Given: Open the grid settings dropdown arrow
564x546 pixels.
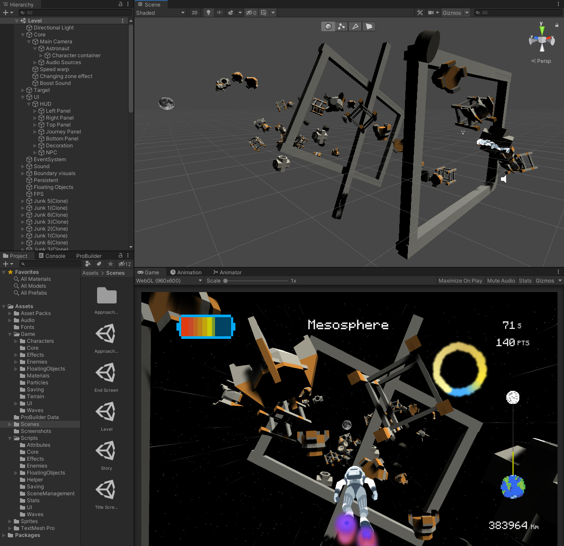Looking at the screenshot, I should click(x=273, y=13).
